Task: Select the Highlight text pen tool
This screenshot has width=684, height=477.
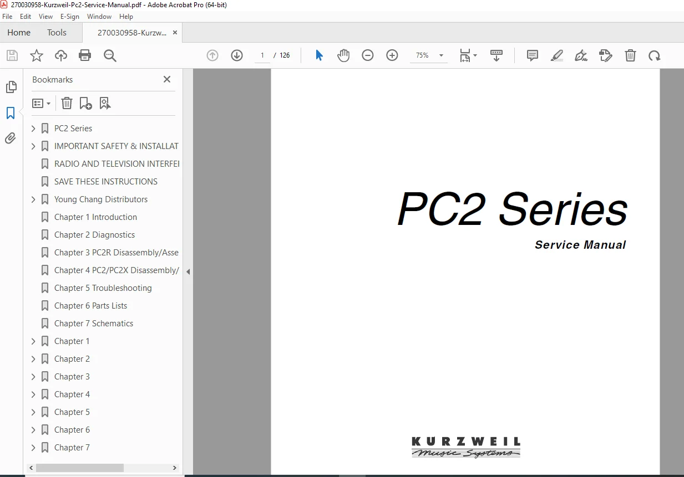Action: coord(557,55)
